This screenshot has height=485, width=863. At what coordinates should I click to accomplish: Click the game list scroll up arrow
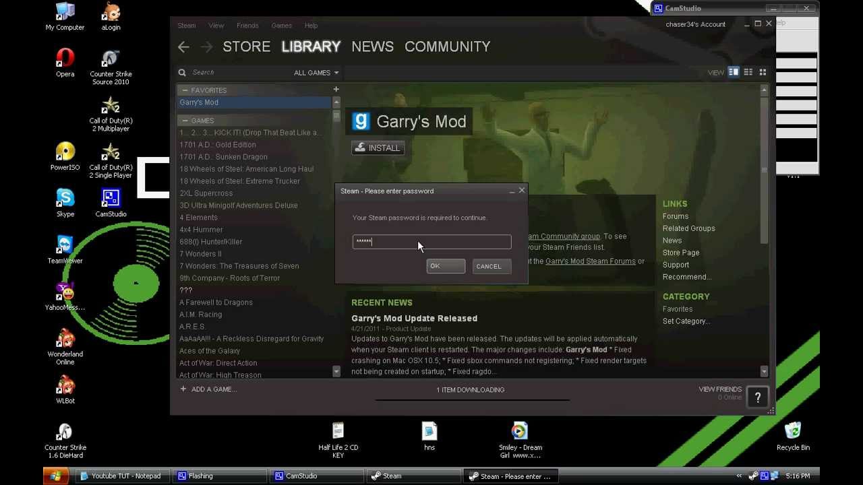336,102
